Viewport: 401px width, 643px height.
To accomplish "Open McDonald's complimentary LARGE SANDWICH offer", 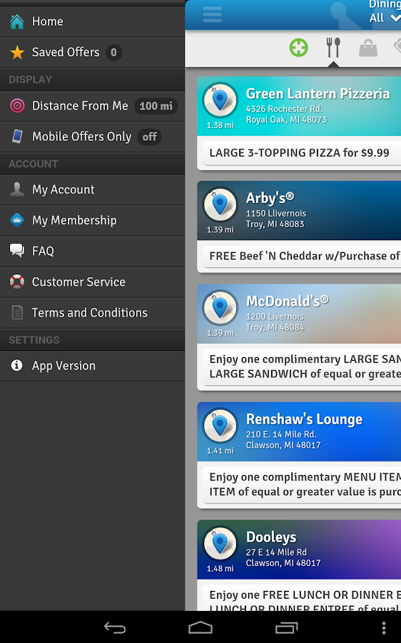I will (x=302, y=367).
